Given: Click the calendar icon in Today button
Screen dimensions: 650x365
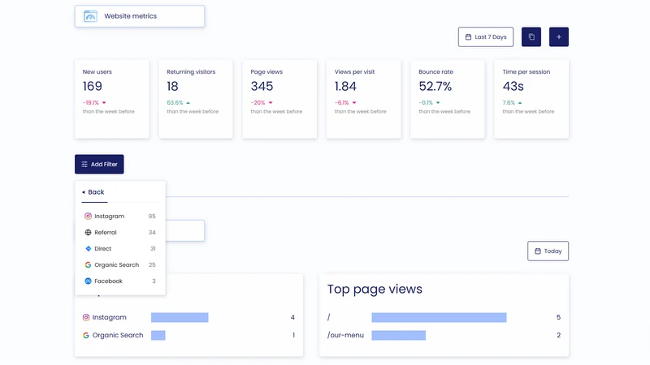Looking at the screenshot, I should [x=538, y=251].
